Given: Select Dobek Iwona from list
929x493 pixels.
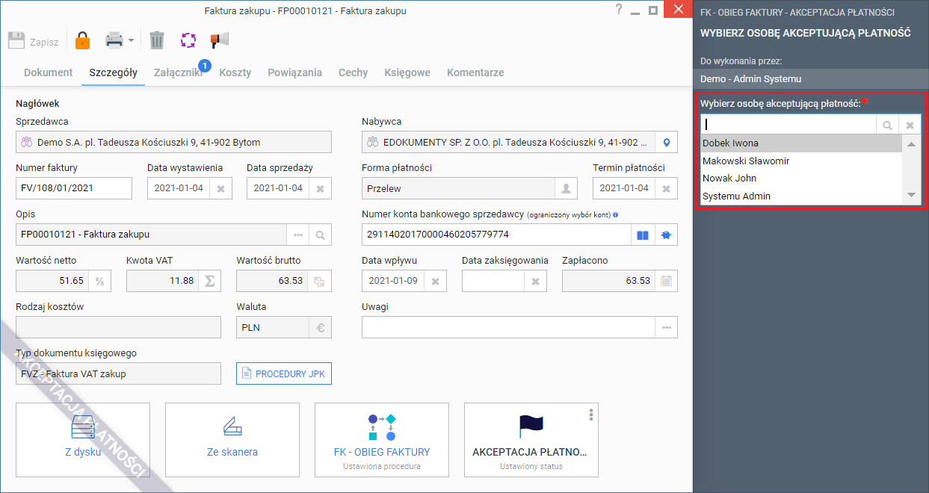Looking at the screenshot, I should coord(801,143).
